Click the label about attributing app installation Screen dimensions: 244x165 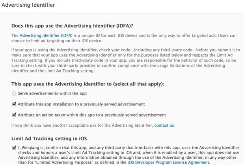(x=81, y=104)
